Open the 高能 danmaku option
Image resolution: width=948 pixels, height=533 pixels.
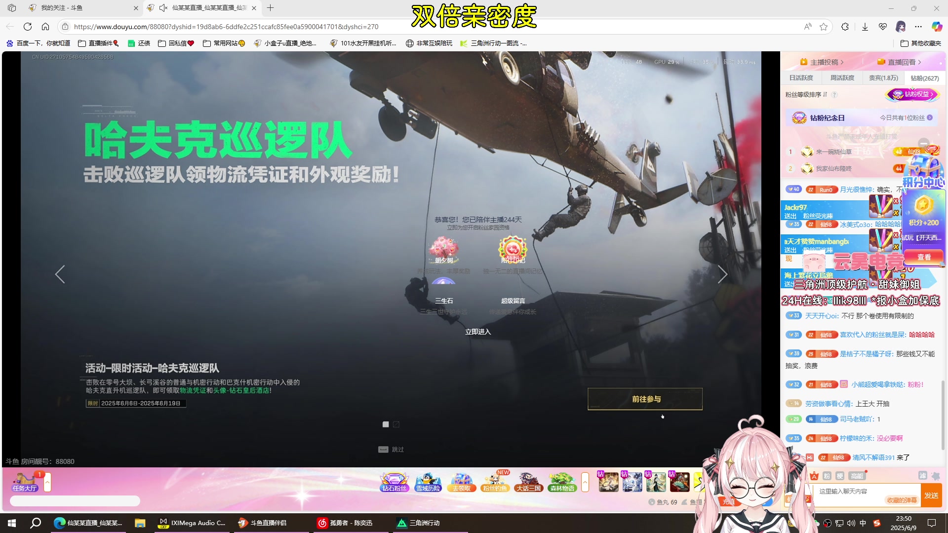(x=857, y=476)
